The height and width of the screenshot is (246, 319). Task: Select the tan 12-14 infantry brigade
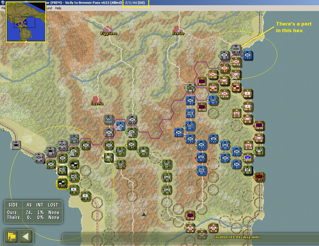pyautogui.click(x=225, y=94)
